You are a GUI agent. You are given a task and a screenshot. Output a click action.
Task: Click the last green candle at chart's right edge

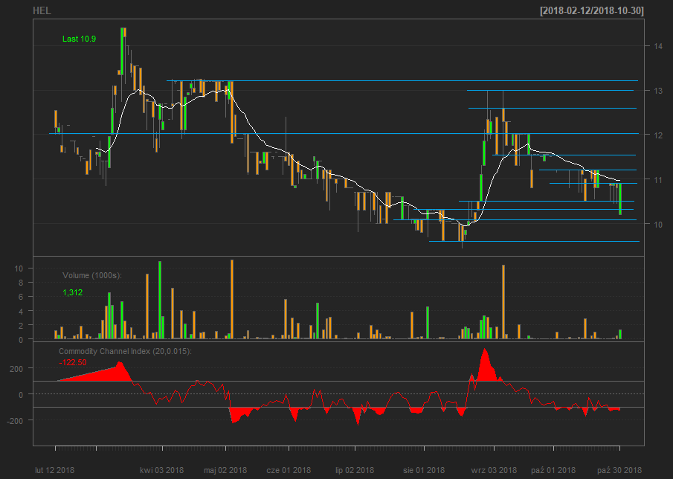(620, 199)
